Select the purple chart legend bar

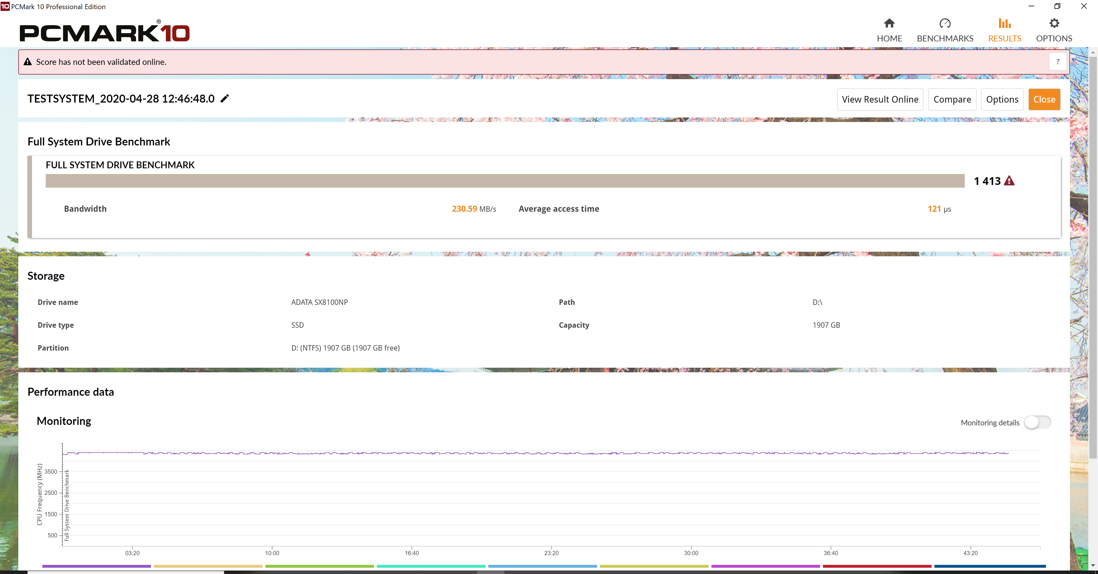pos(96,566)
